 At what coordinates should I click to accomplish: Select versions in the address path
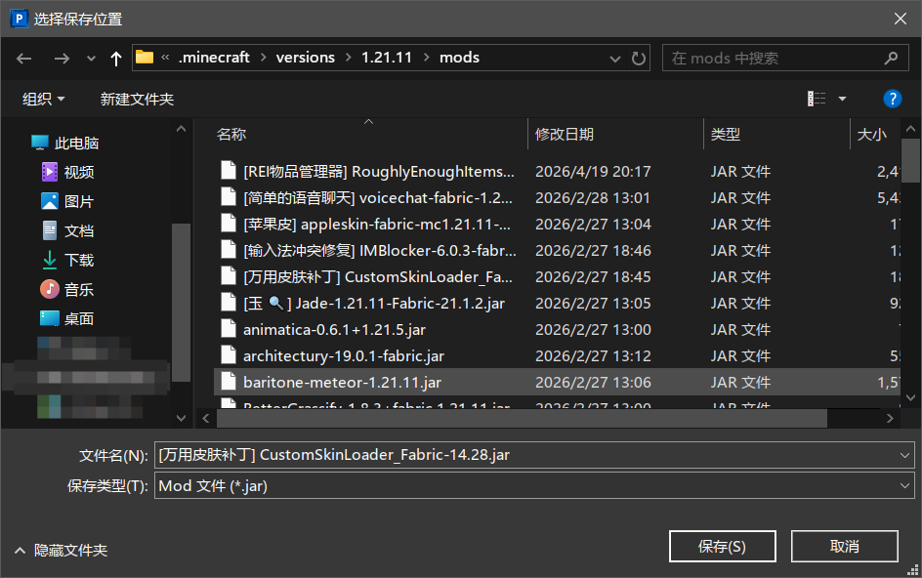(x=305, y=57)
